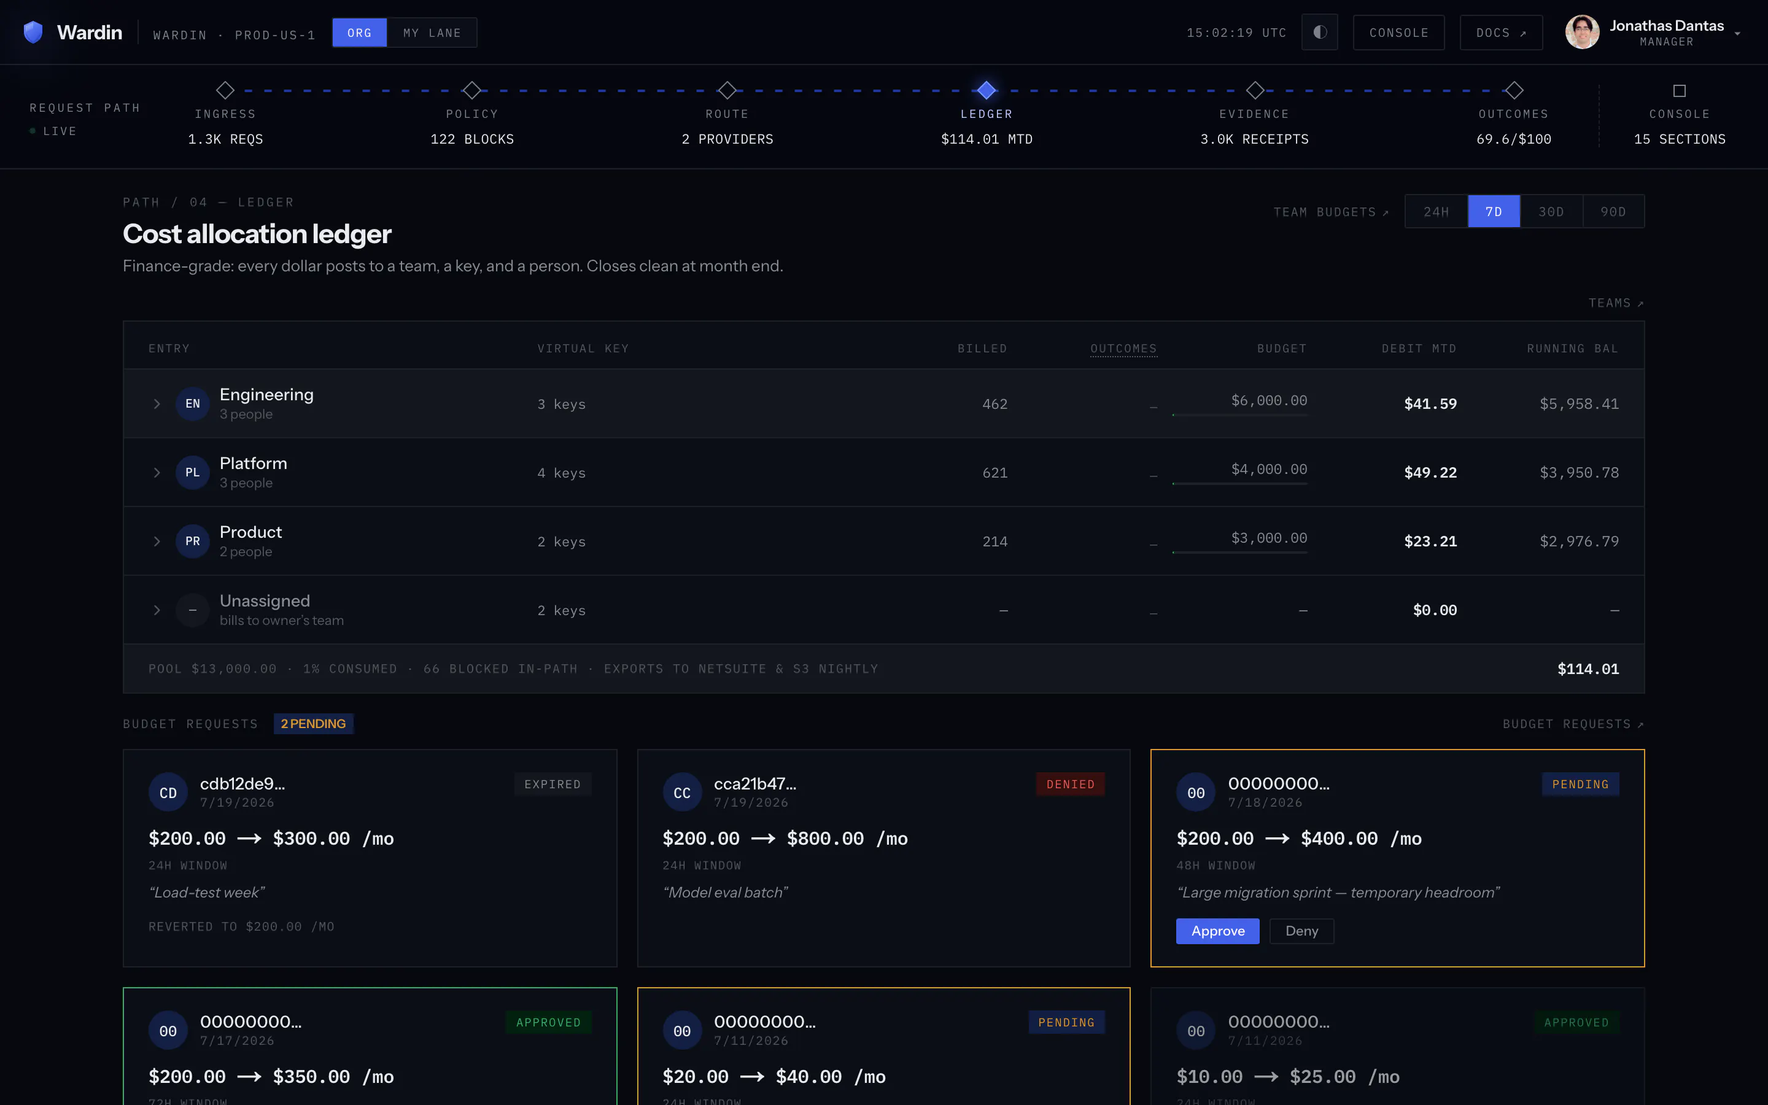Click the "Load-test week" request note
Screen dimensions: 1768x1105
[207, 893]
